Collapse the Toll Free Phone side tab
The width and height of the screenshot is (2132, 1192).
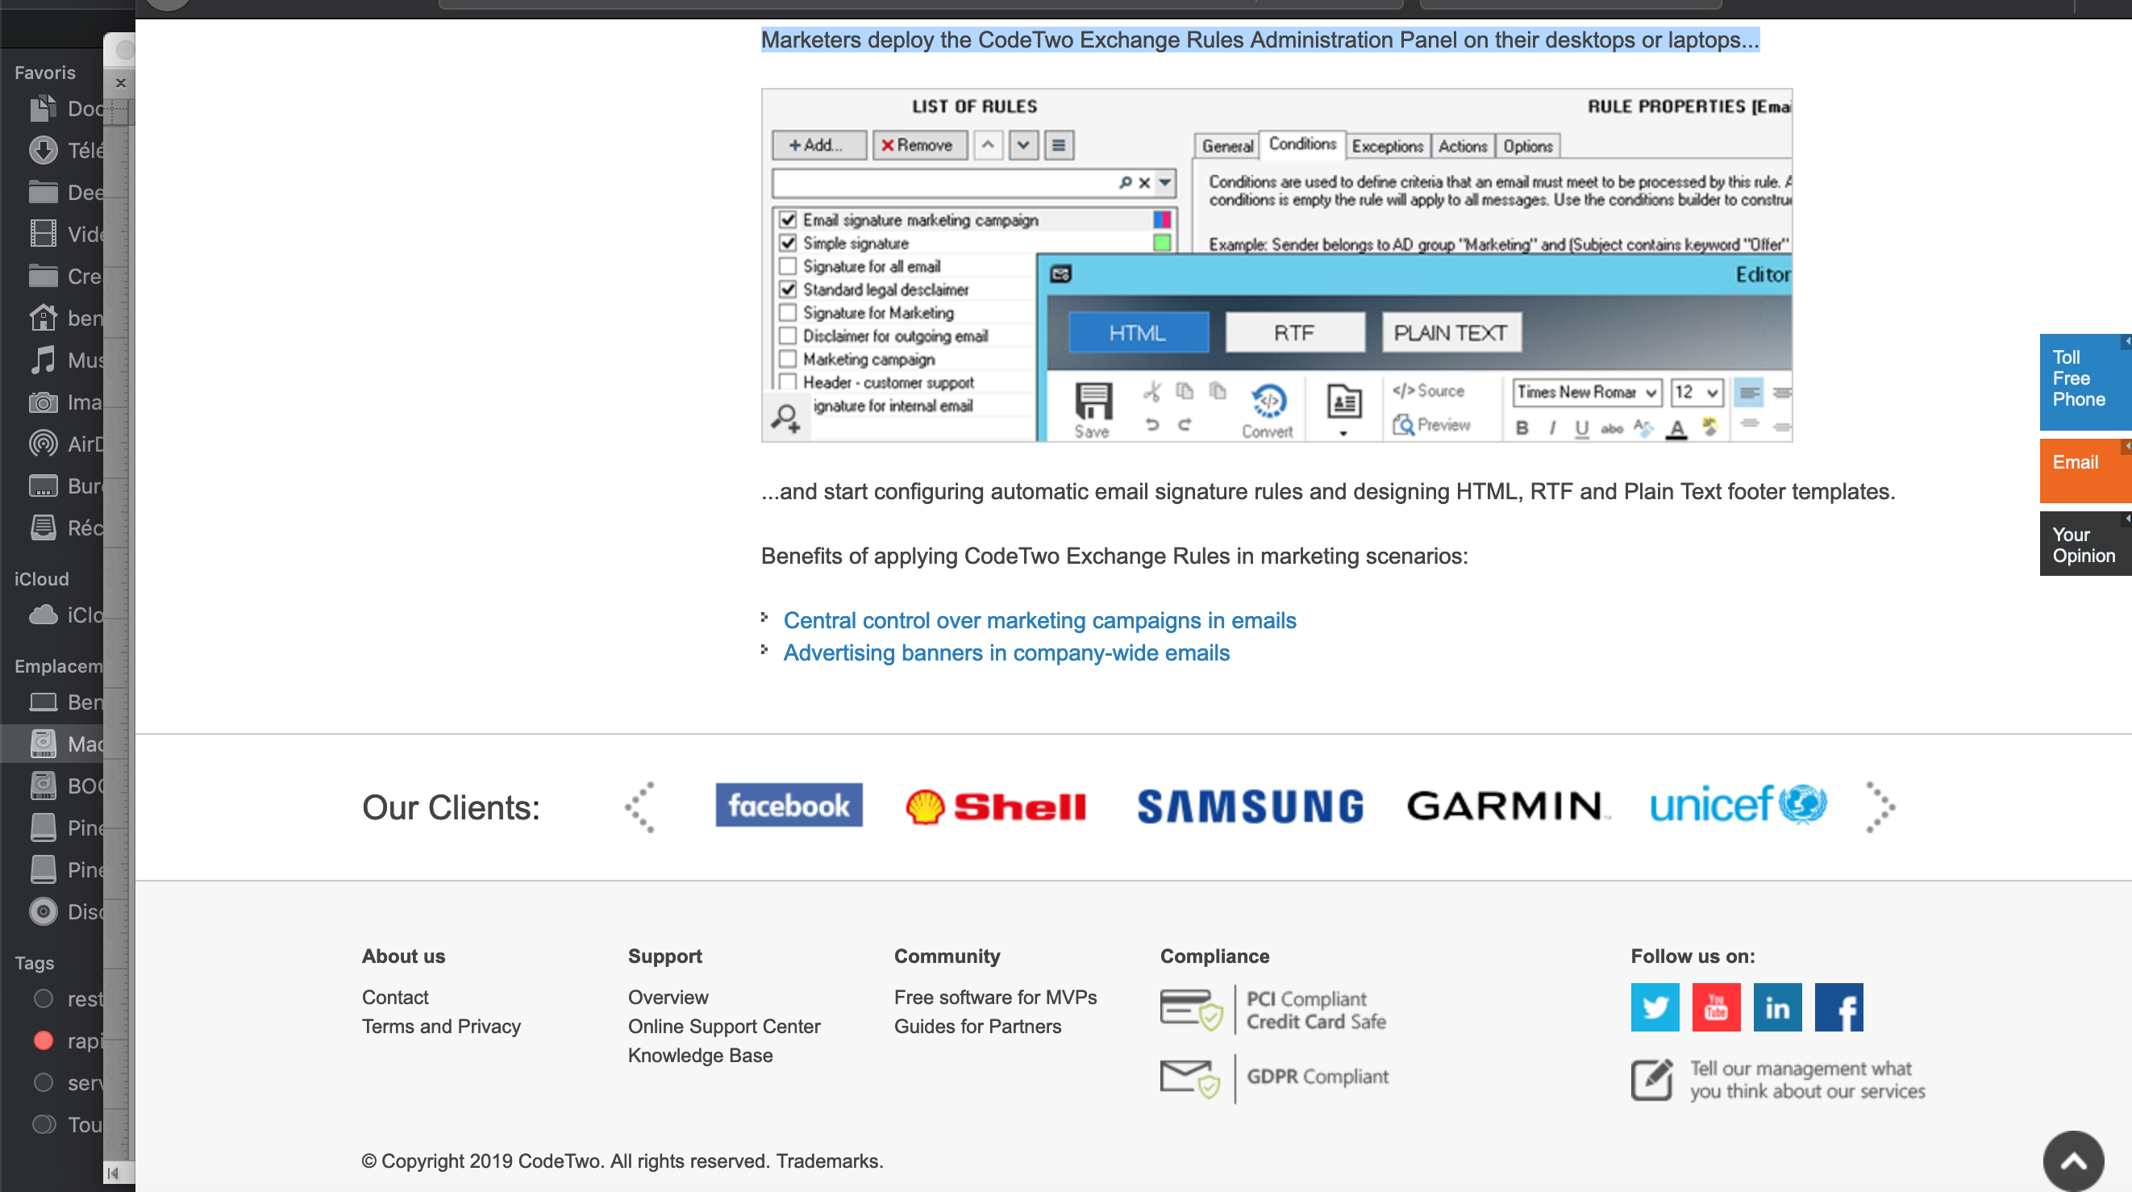tap(2126, 341)
